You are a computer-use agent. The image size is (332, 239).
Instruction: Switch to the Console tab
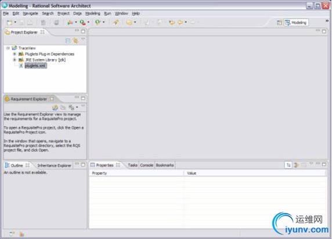pyautogui.click(x=147, y=165)
